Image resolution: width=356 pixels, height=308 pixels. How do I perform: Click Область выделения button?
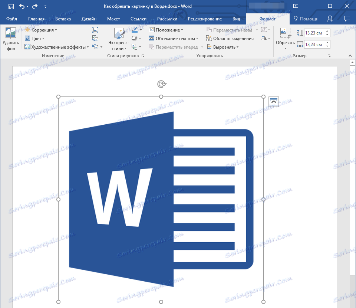[x=230, y=39]
